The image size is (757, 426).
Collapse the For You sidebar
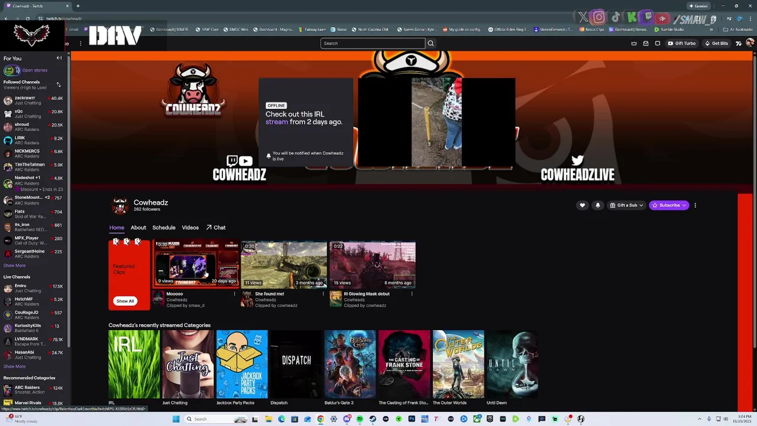point(59,58)
